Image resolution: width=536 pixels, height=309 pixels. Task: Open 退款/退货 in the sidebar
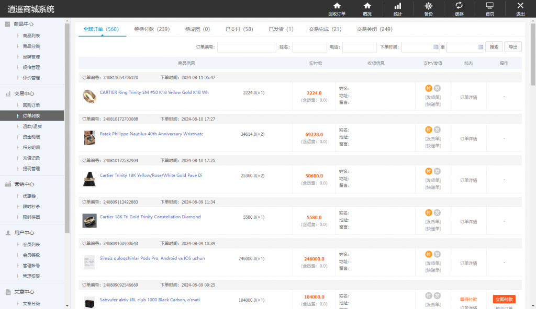(32, 126)
